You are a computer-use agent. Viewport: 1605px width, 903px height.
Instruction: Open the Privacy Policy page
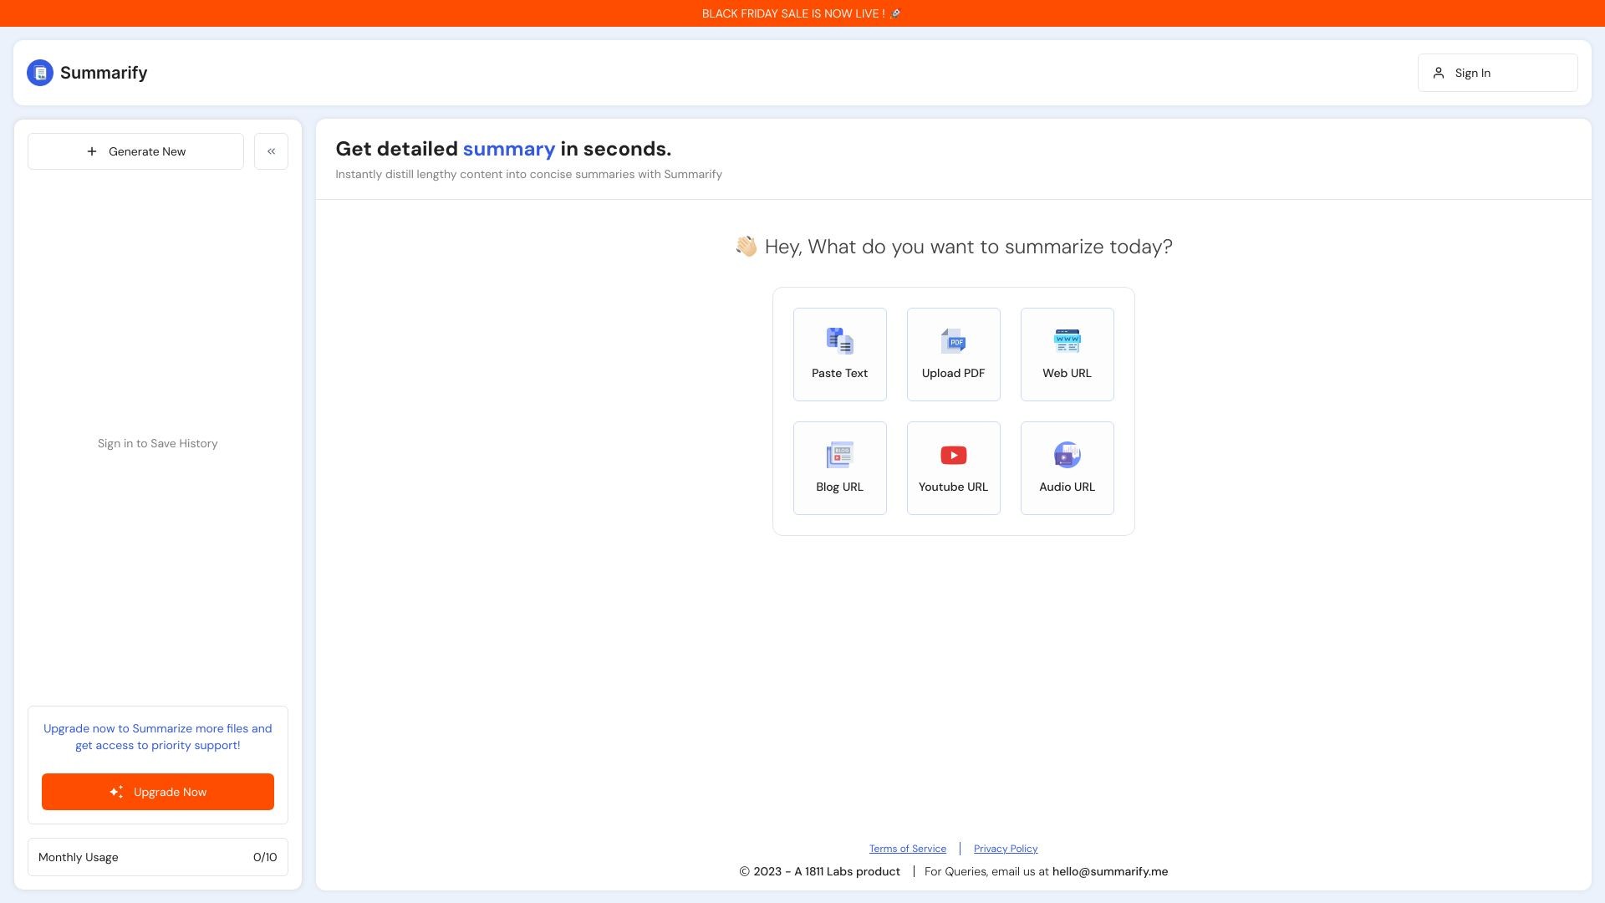click(x=1005, y=848)
